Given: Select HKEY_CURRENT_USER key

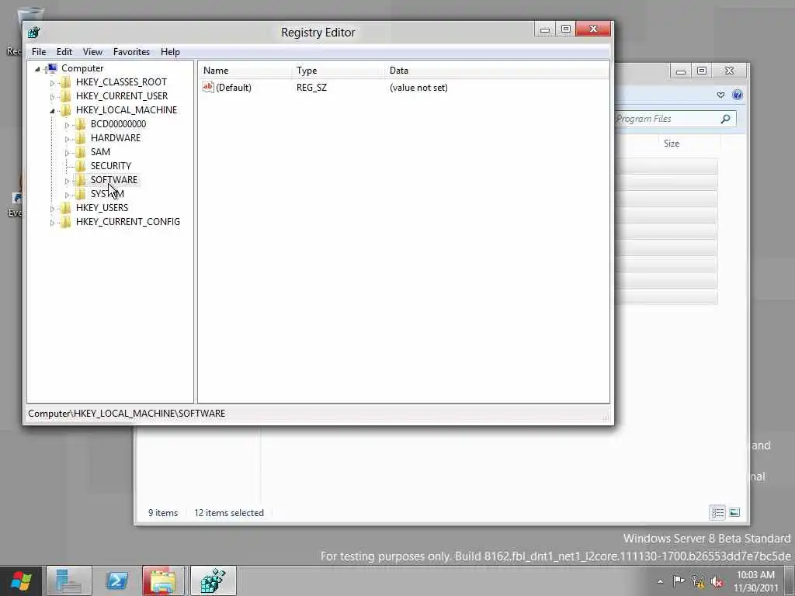Looking at the screenshot, I should tap(122, 95).
